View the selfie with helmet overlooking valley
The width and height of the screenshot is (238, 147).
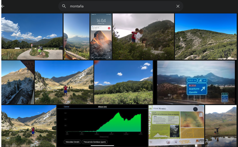click(76, 36)
